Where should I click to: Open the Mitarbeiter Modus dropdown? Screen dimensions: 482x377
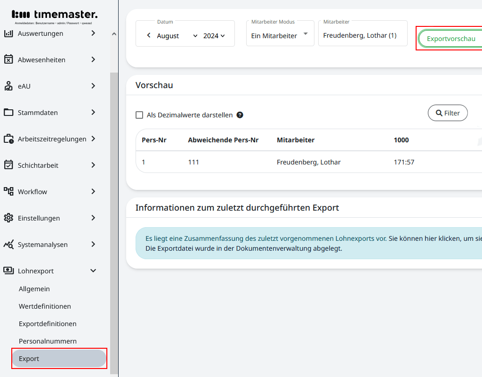coord(280,36)
